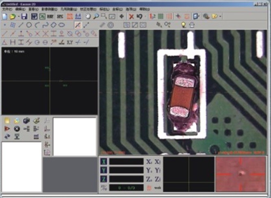Viewport: 271px width, 198px height.
Task: Select the line measurement tool
Action: pyautogui.click(x=21, y=25)
